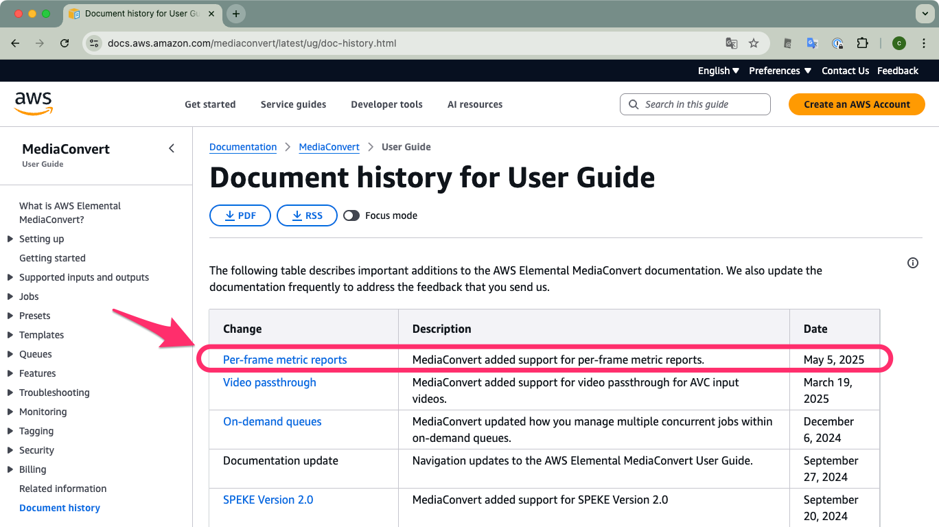939x527 pixels.
Task: Bookmark this page with the star icon
Action: [754, 43]
